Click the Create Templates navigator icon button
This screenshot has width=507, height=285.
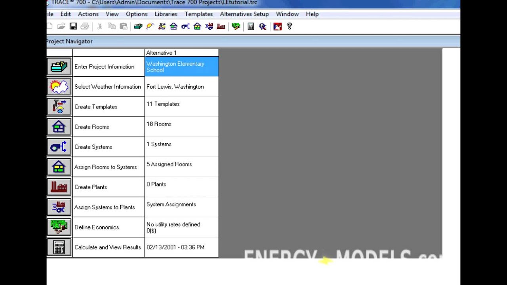59,107
